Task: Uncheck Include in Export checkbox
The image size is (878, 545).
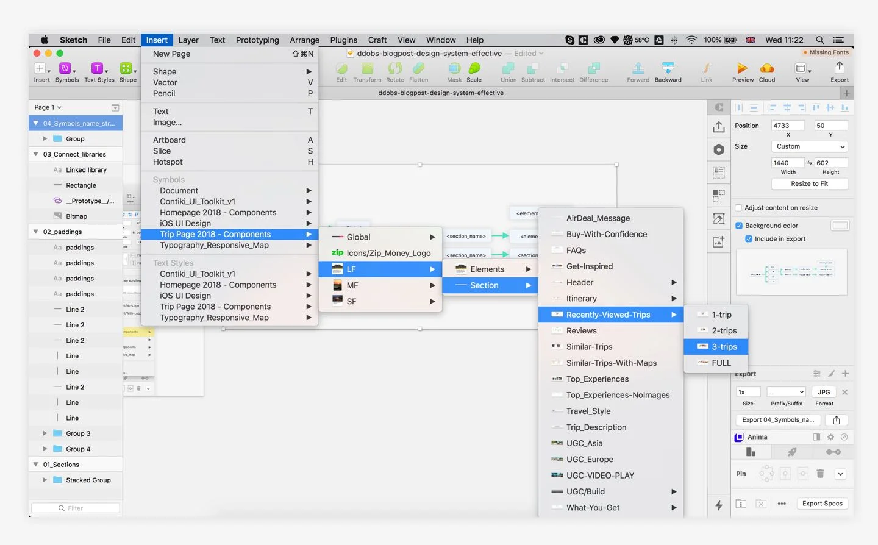Action: click(749, 239)
